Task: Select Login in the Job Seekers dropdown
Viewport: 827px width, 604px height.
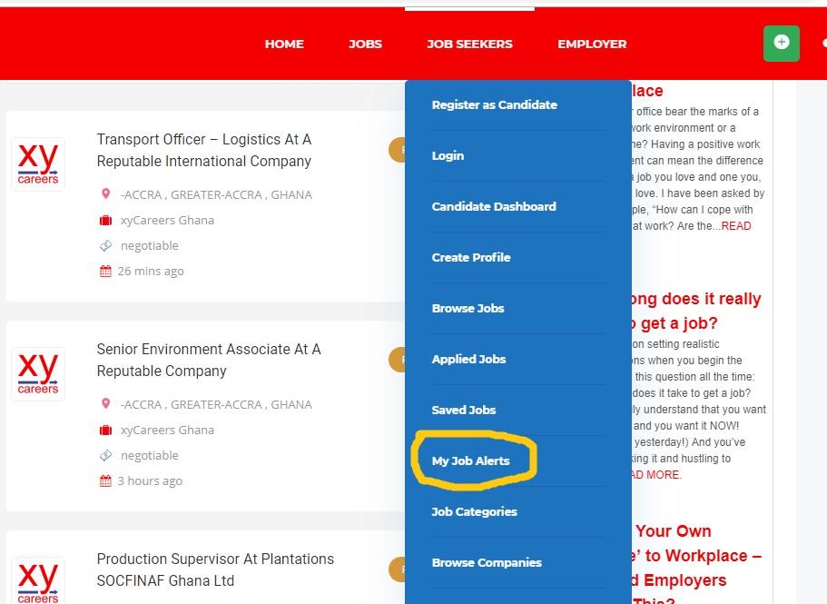Action: coord(448,155)
